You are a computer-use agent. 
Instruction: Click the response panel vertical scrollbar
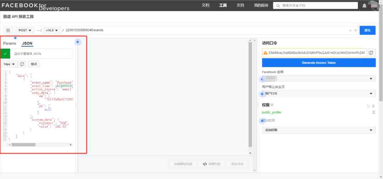point(250,95)
